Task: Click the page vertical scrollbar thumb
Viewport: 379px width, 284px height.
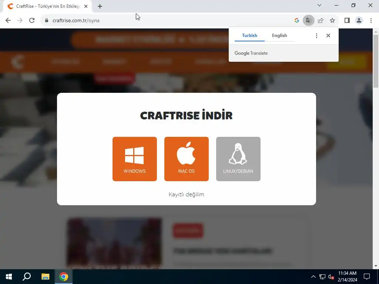Action: [x=376, y=61]
